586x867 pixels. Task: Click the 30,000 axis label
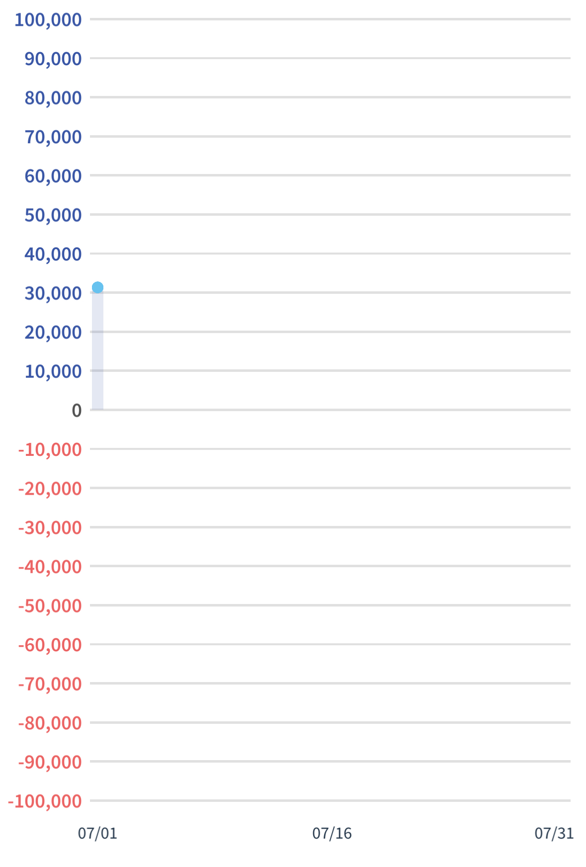point(53,293)
